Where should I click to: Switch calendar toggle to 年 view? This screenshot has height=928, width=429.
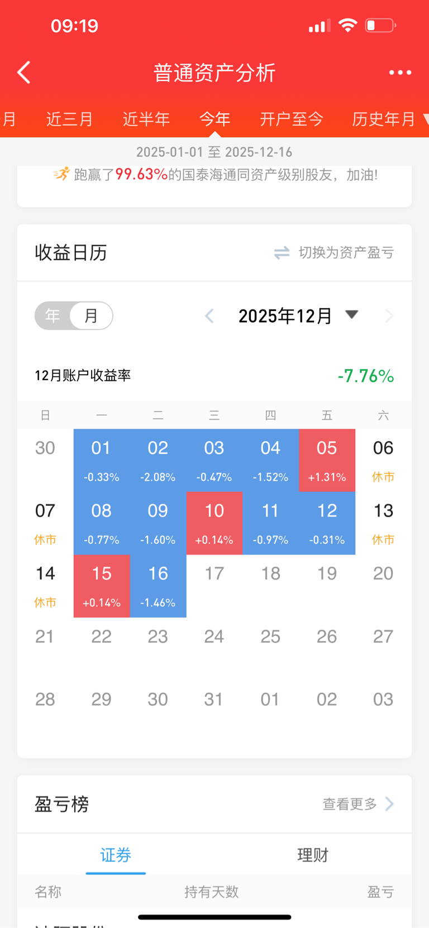coord(53,316)
